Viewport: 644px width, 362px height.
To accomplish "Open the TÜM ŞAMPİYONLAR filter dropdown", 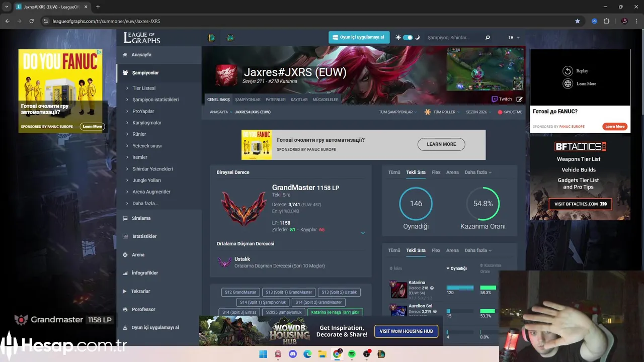I will click(x=398, y=112).
